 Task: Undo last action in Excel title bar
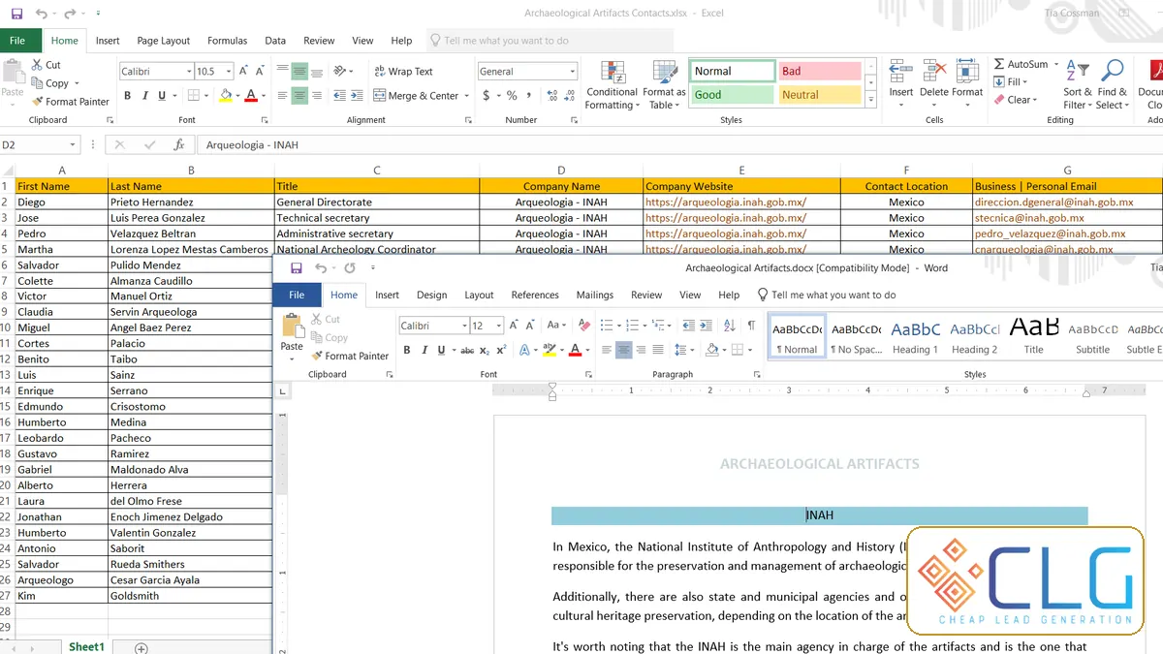click(x=41, y=14)
